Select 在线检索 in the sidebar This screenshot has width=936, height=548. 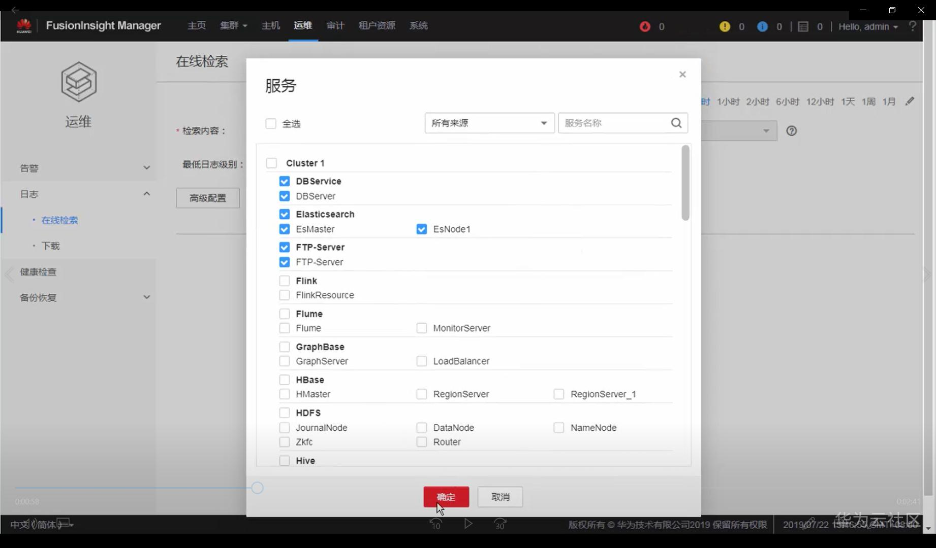coord(60,220)
